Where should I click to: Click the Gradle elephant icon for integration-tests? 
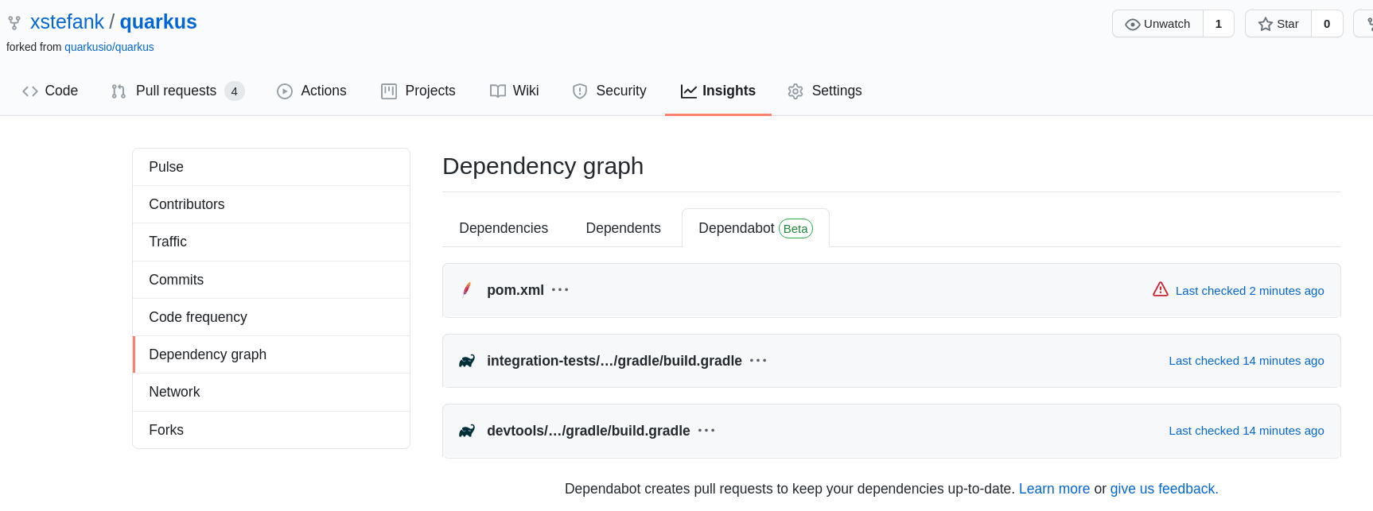click(x=467, y=361)
